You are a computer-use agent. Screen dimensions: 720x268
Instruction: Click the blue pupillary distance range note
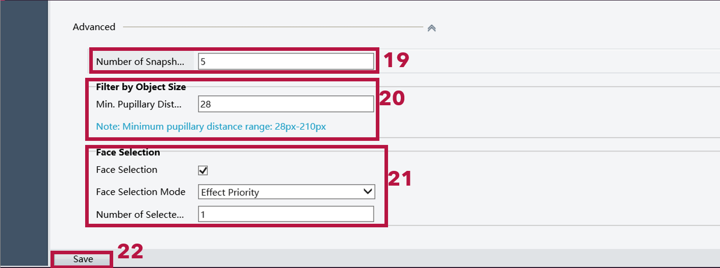211,127
